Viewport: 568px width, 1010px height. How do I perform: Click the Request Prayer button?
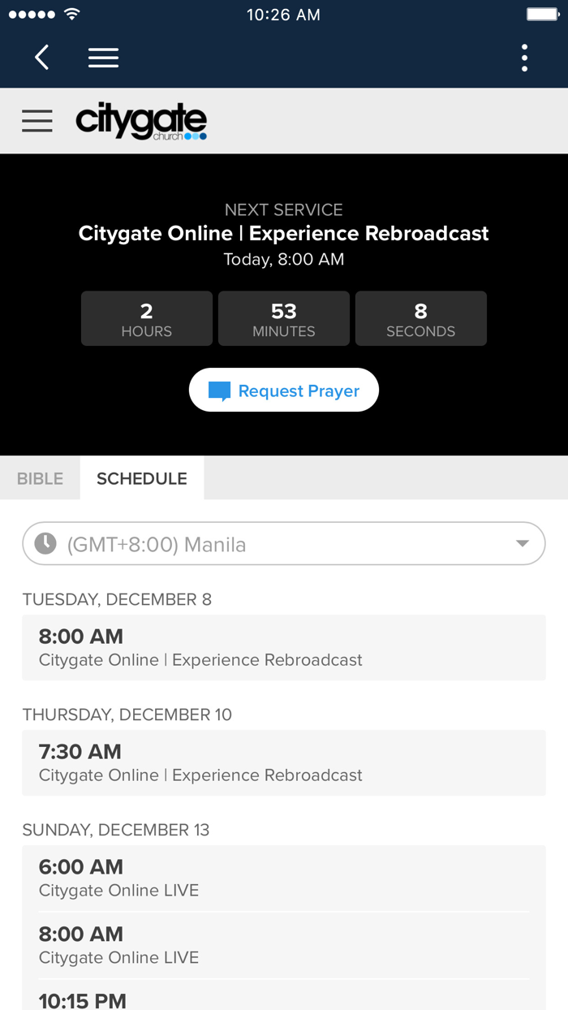tap(284, 391)
